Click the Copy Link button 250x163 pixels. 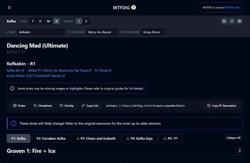pyautogui.click(x=90, y=106)
